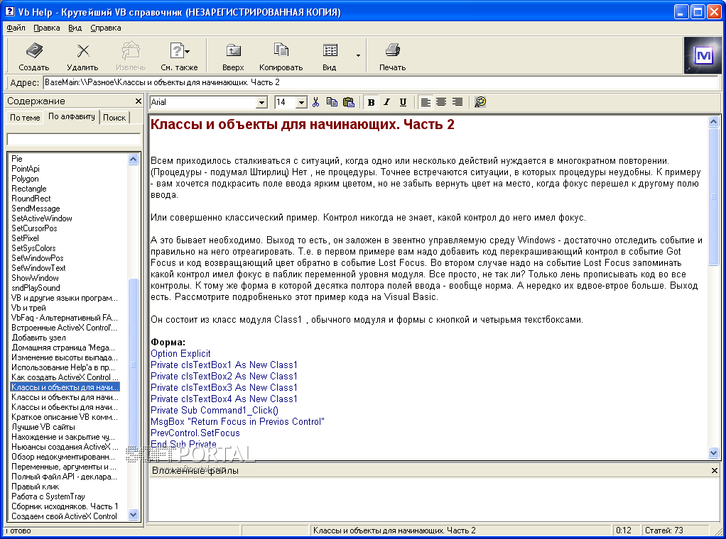
Task: Click the alphabetical search input field
Action: 74,139
